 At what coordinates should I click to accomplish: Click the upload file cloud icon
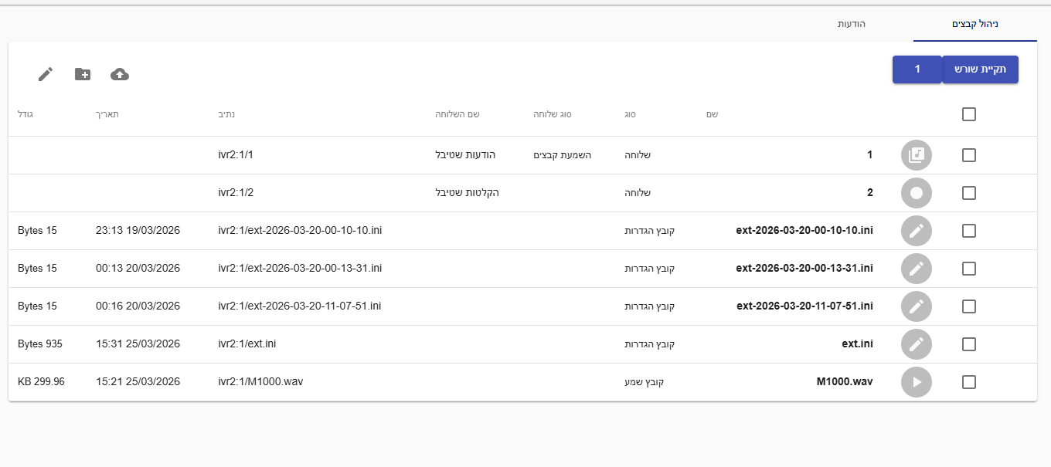pyautogui.click(x=120, y=74)
